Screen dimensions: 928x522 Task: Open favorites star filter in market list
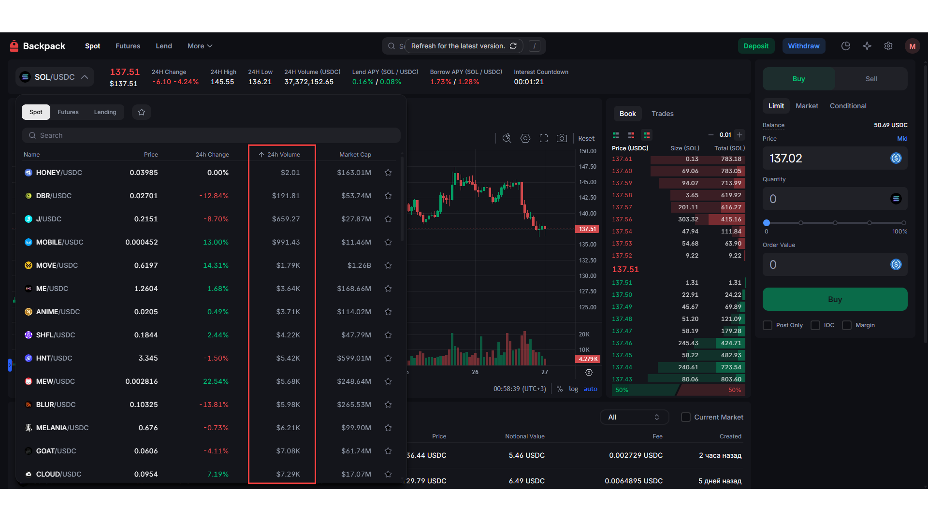point(142,112)
